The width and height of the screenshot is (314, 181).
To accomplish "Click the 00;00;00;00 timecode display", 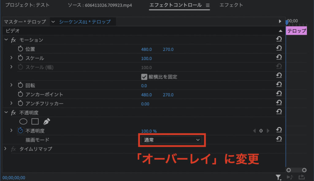I will [14, 178].
